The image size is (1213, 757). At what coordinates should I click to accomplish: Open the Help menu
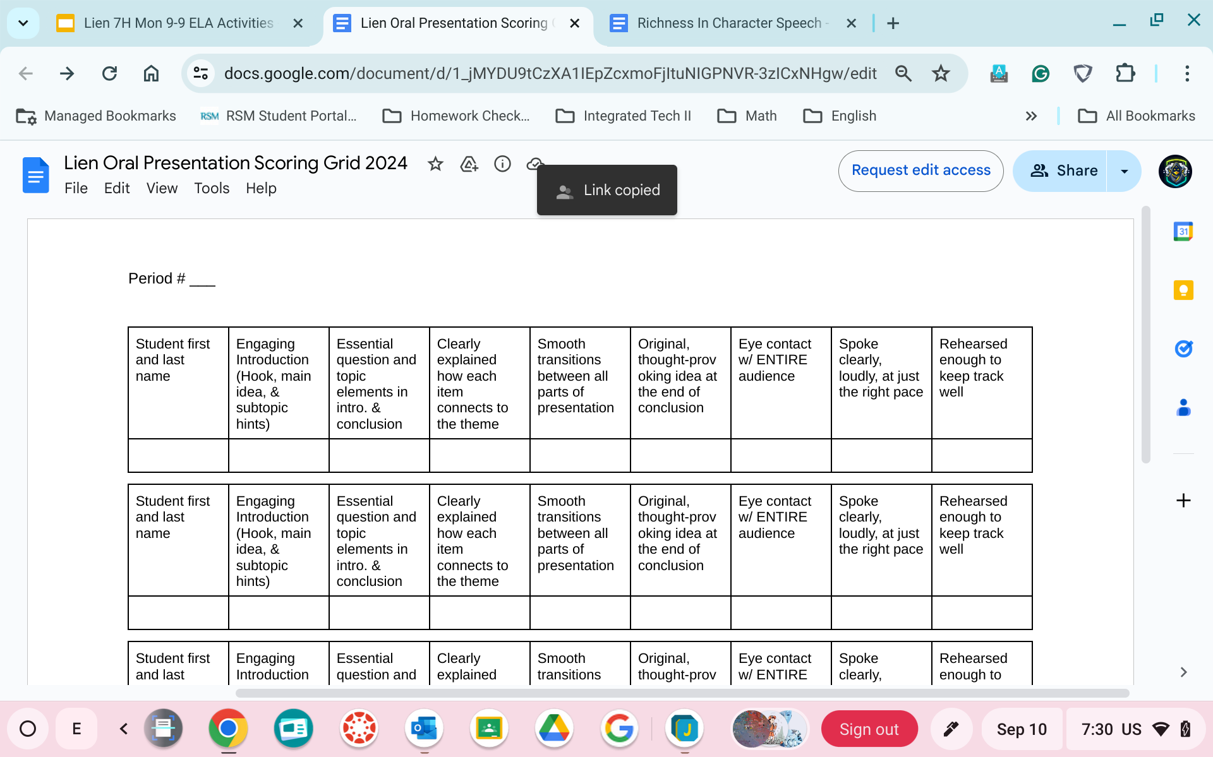click(261, 188)
